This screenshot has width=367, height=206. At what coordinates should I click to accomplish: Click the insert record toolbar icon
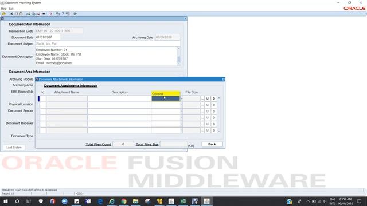[28, 14]
